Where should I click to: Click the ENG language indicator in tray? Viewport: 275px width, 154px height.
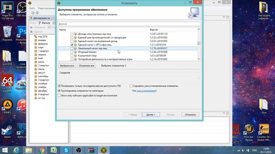[254, 150]
